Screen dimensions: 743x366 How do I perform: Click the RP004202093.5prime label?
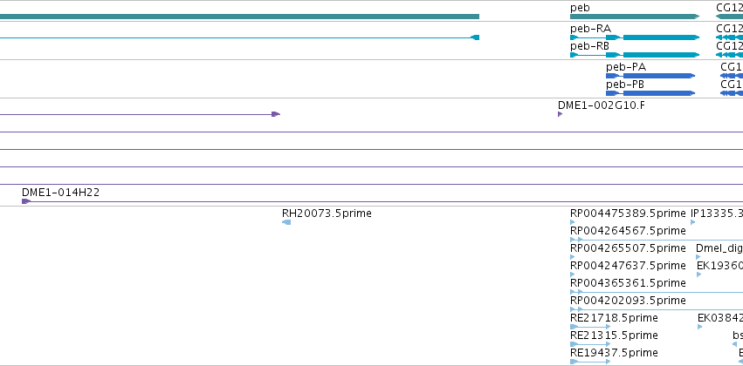pos(628,301)
